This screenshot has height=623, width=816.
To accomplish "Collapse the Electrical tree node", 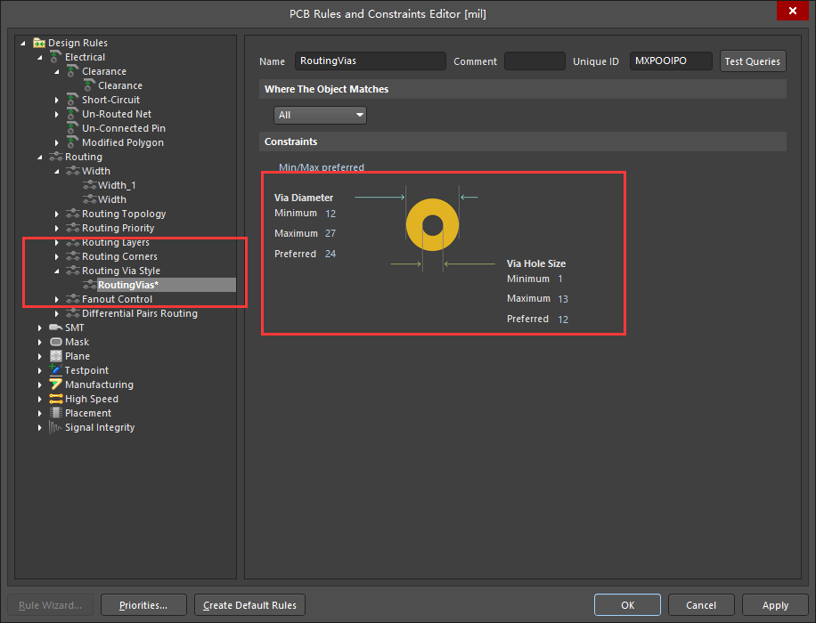I will click(40, 57).
